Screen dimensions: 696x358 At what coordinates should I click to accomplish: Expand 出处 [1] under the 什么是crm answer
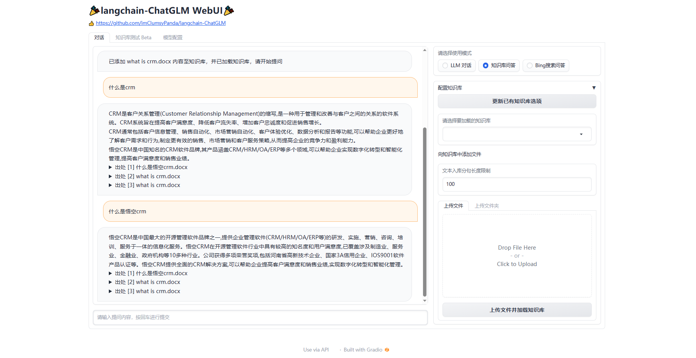(x=148, y=167)
